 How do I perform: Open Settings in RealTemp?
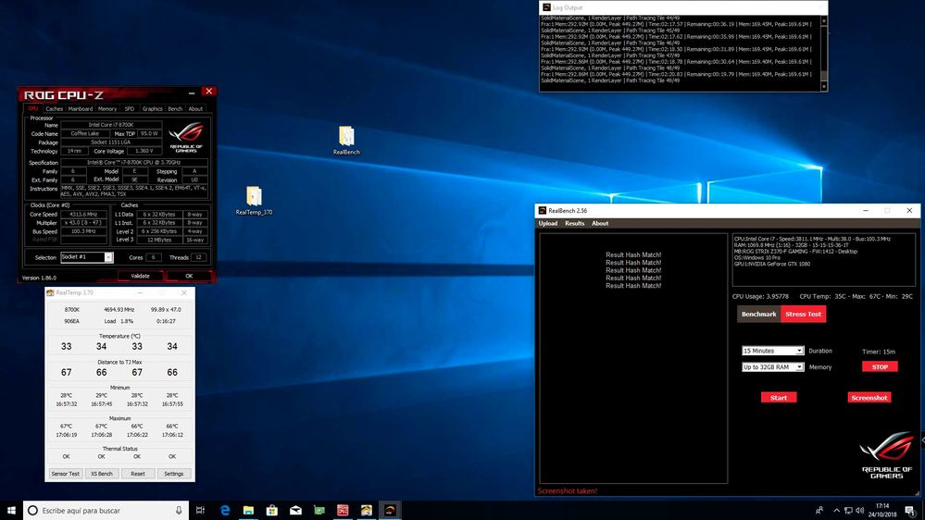tap(173, 474)
